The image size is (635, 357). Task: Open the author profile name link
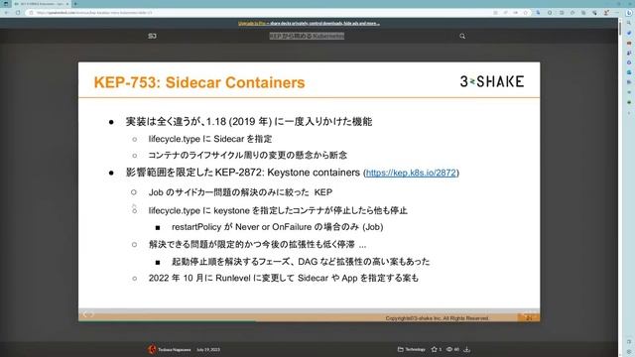(x=175, y=350)
